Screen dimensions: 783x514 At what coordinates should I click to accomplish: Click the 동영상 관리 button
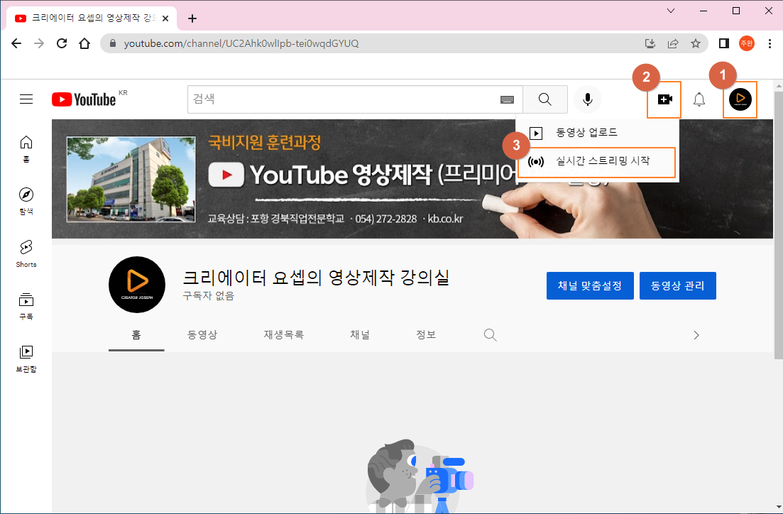click(678, 285)
